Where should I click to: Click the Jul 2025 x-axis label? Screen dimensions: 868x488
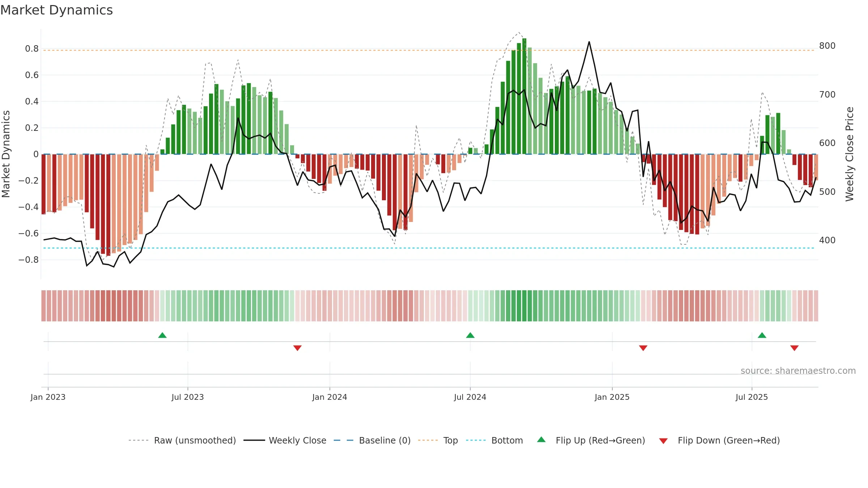[x=752, y=397]
